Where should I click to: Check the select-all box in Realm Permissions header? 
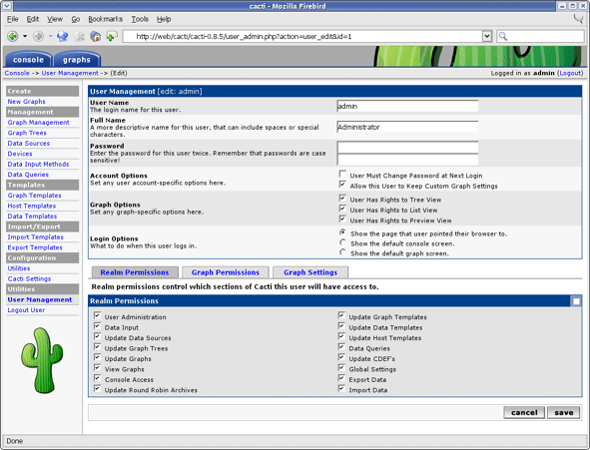pyautogui.click(x=576, y=301)
